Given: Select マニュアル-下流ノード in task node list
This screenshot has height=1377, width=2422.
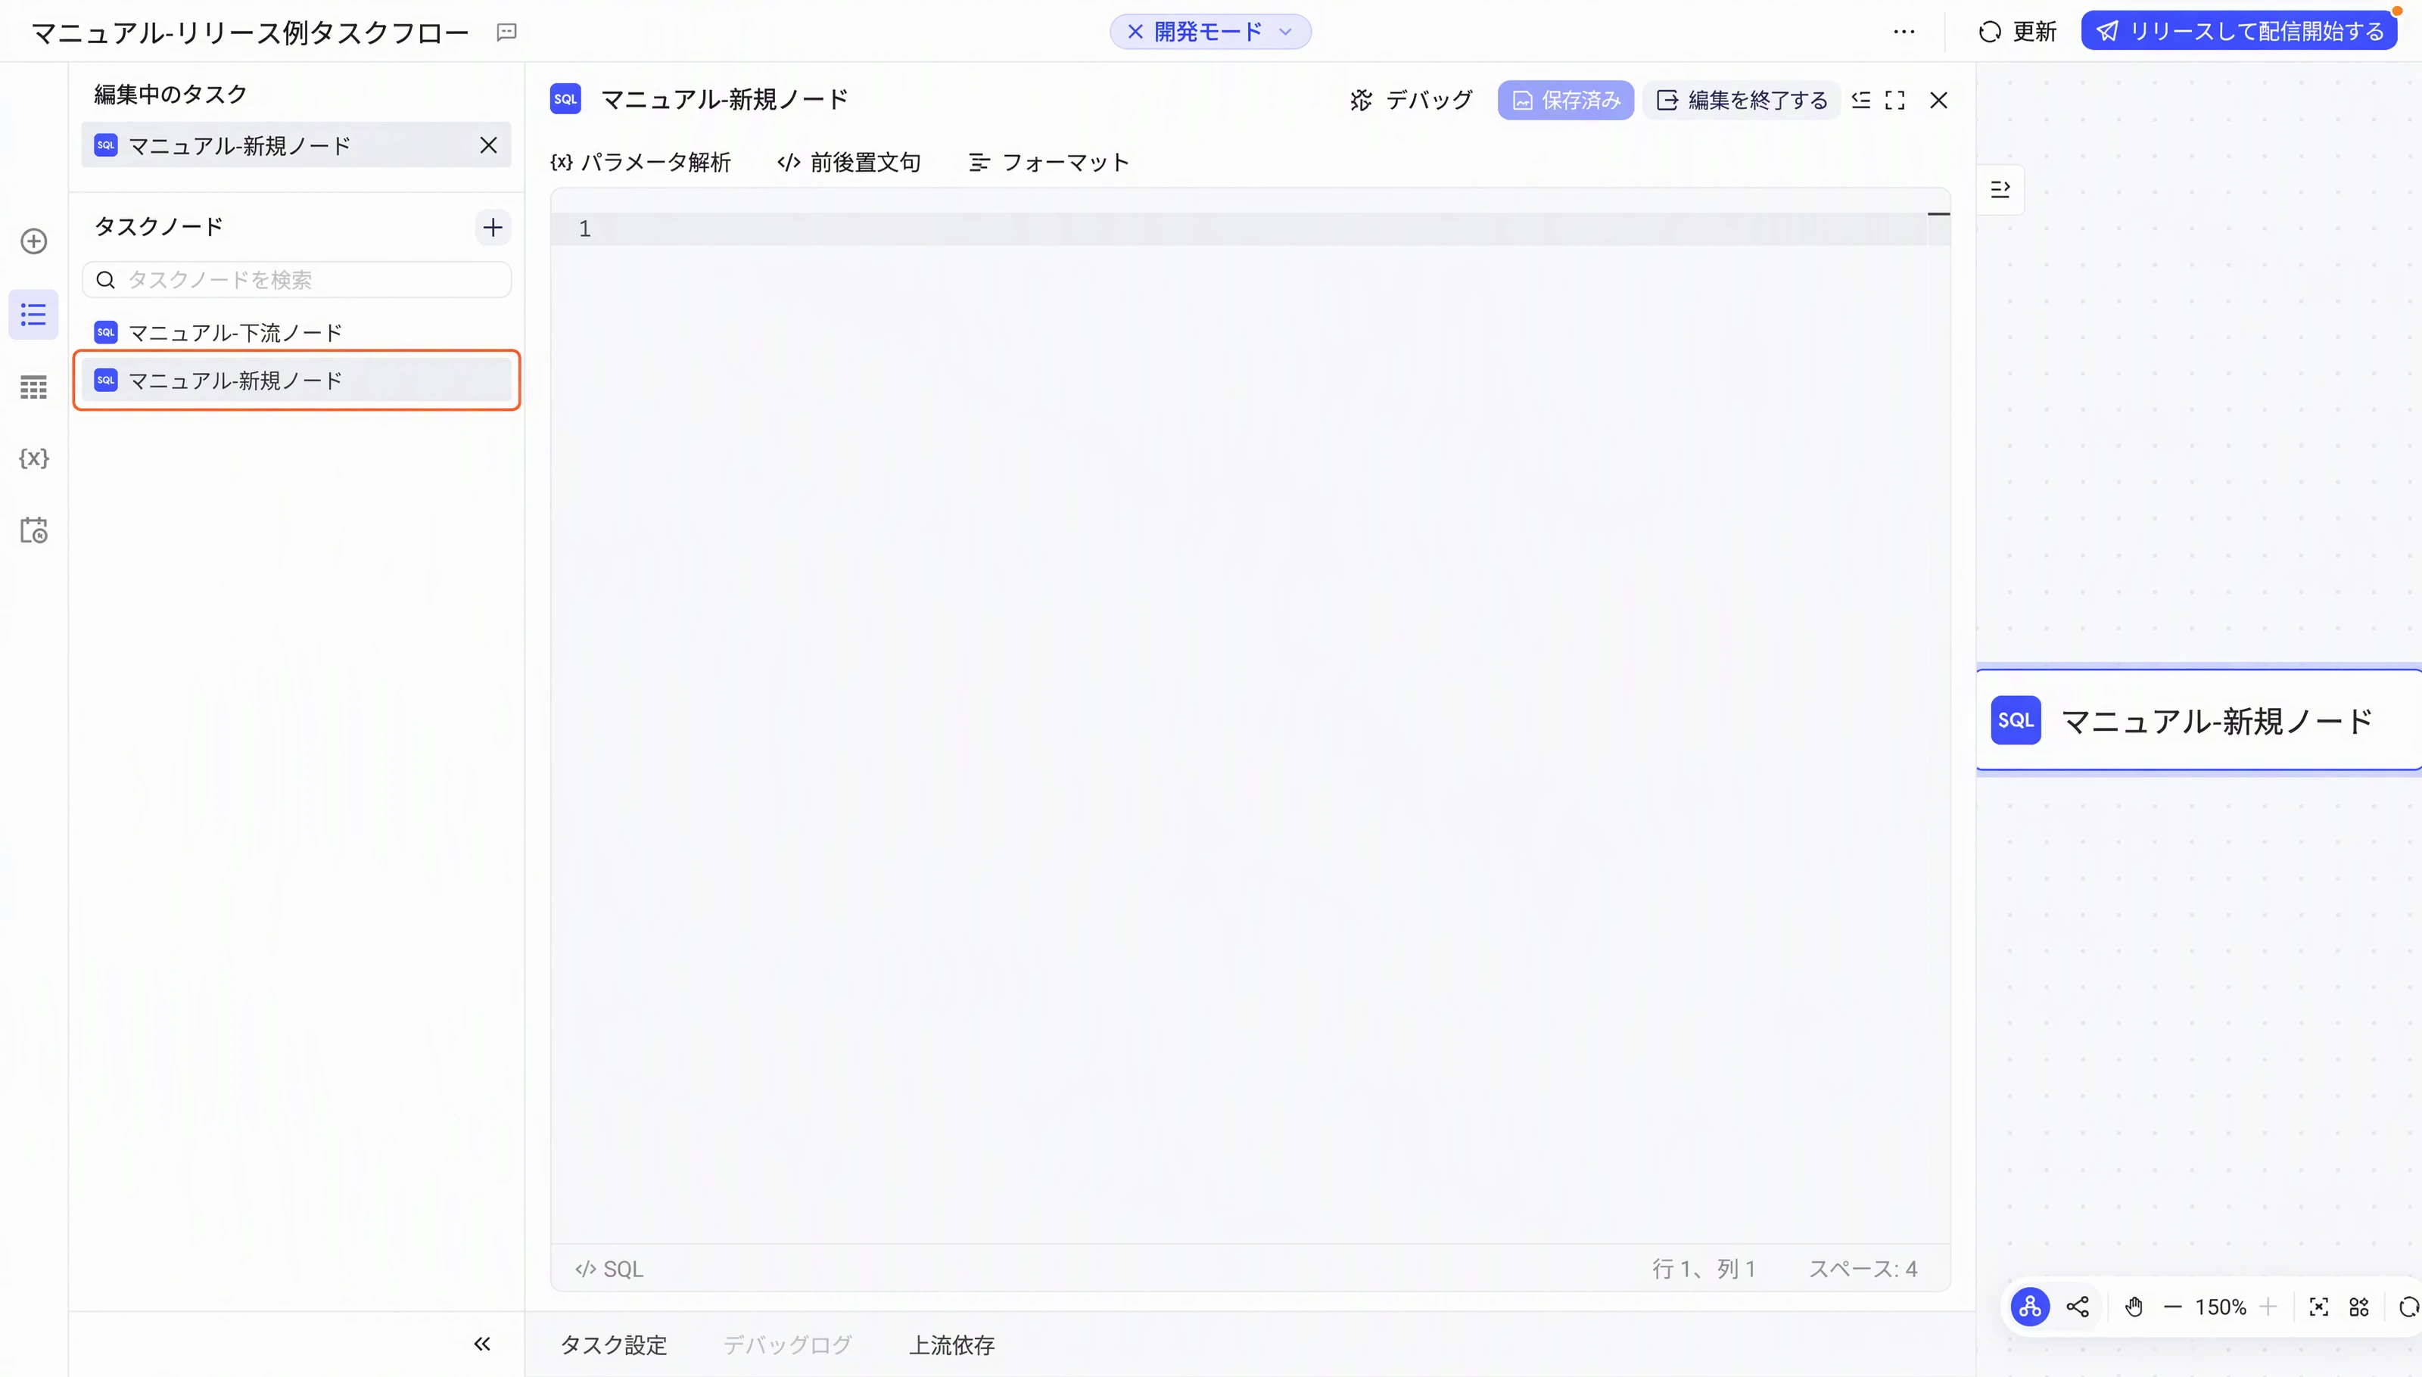Looking at the screenshot, I should (296, 332).
